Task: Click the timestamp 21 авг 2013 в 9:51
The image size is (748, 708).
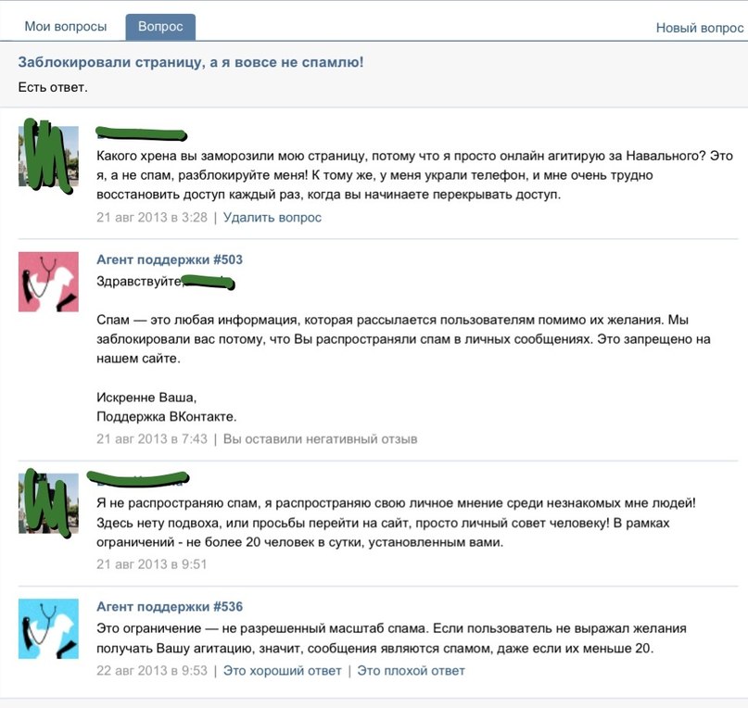Action: [x=152, y=563]
